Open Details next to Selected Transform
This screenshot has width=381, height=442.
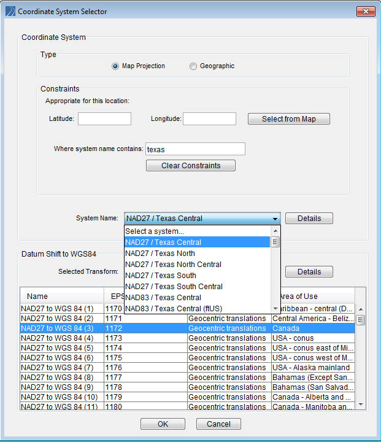pos(309,272)
